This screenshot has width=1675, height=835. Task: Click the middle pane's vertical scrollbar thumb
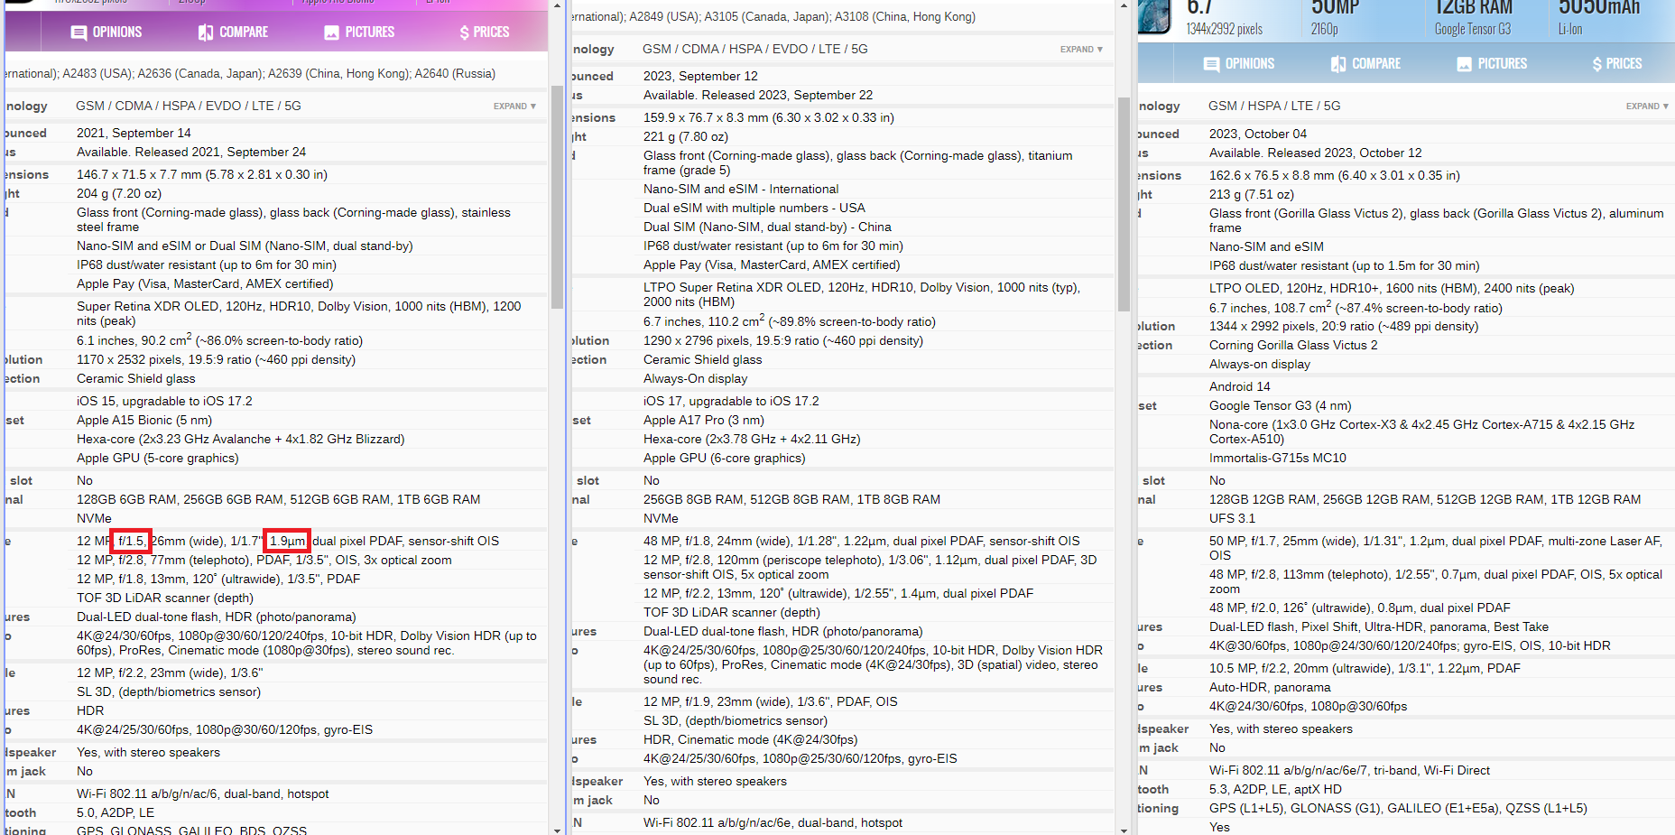coord(1124,203)
